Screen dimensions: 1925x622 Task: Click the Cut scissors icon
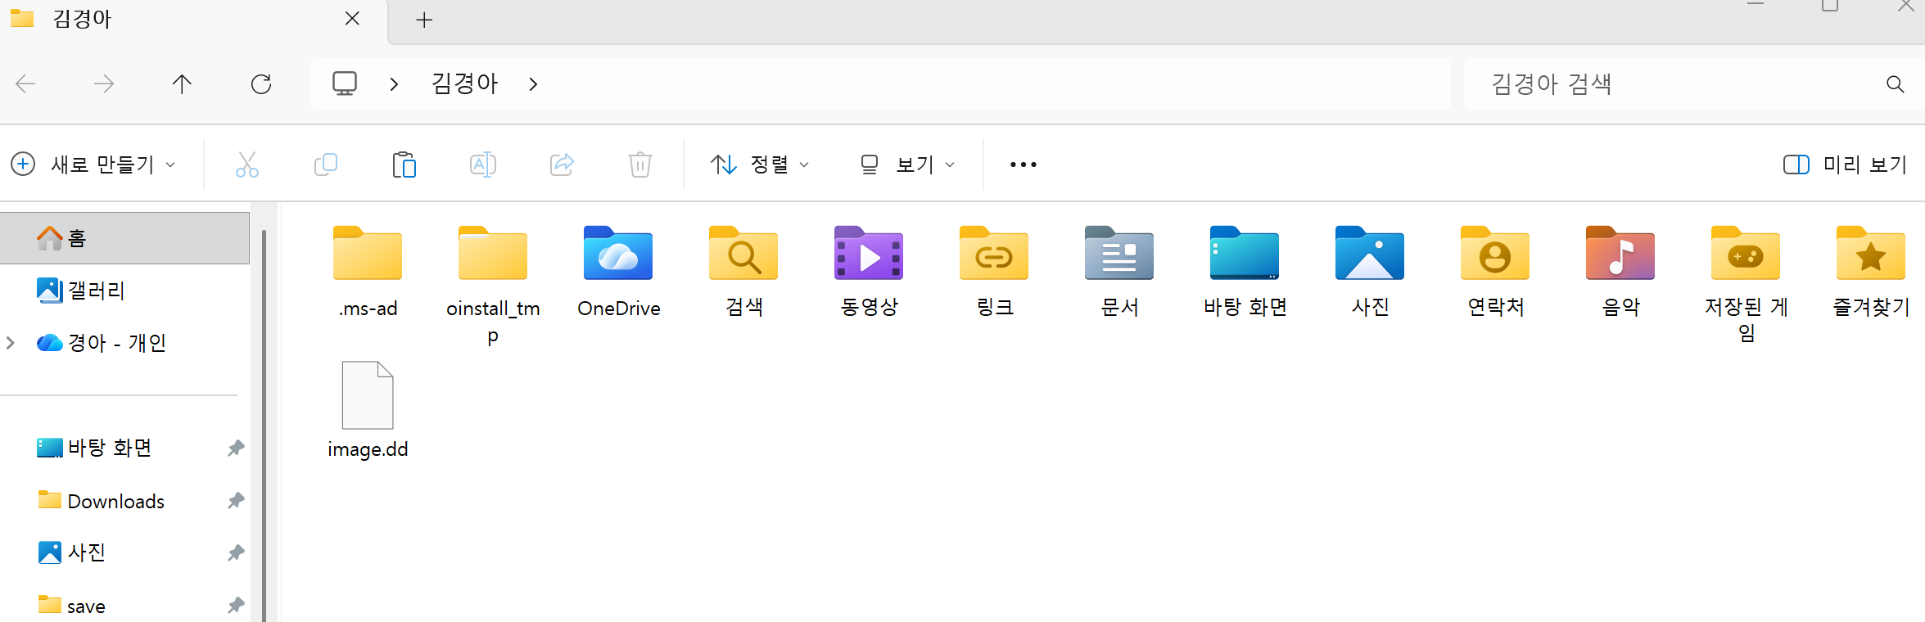tap(246, 165)
